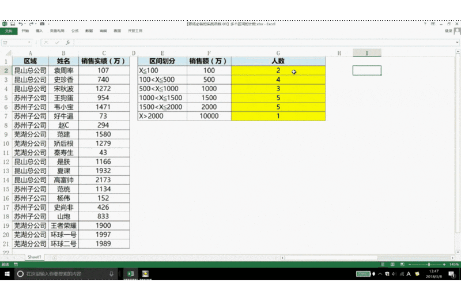Click the Redo arrow icon
461x301 pixels.
[x=30, y=24]
